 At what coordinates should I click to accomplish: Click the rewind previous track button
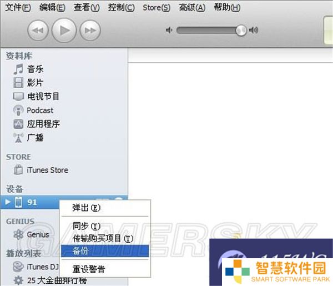[x=38, y=31]
